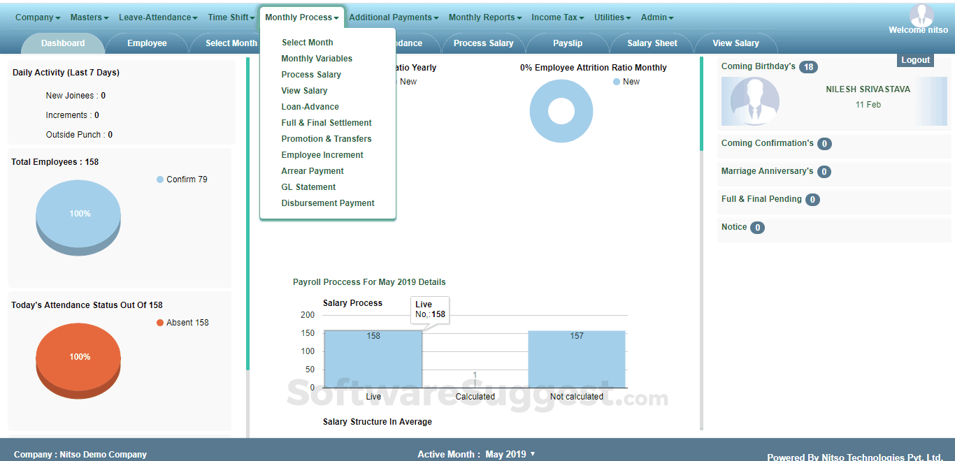Click the blue Confirm 79 legend dot
This screenshot has height=461, width=955.
coord(160,180)
